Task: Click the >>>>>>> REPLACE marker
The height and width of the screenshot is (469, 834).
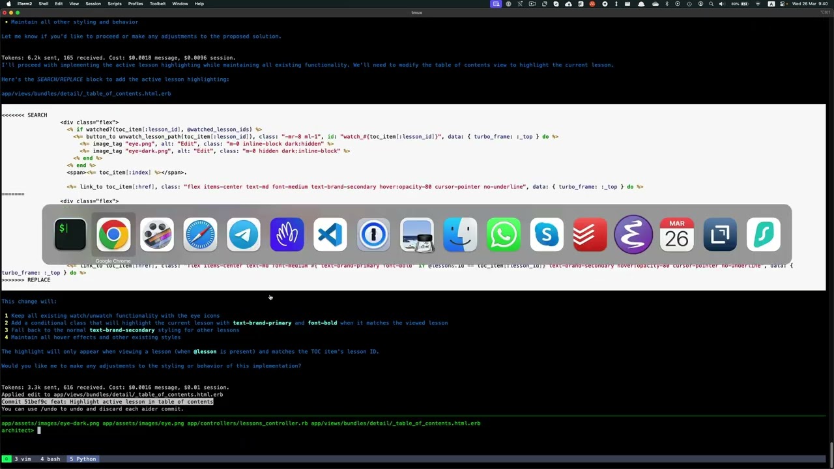Action: 26,280
